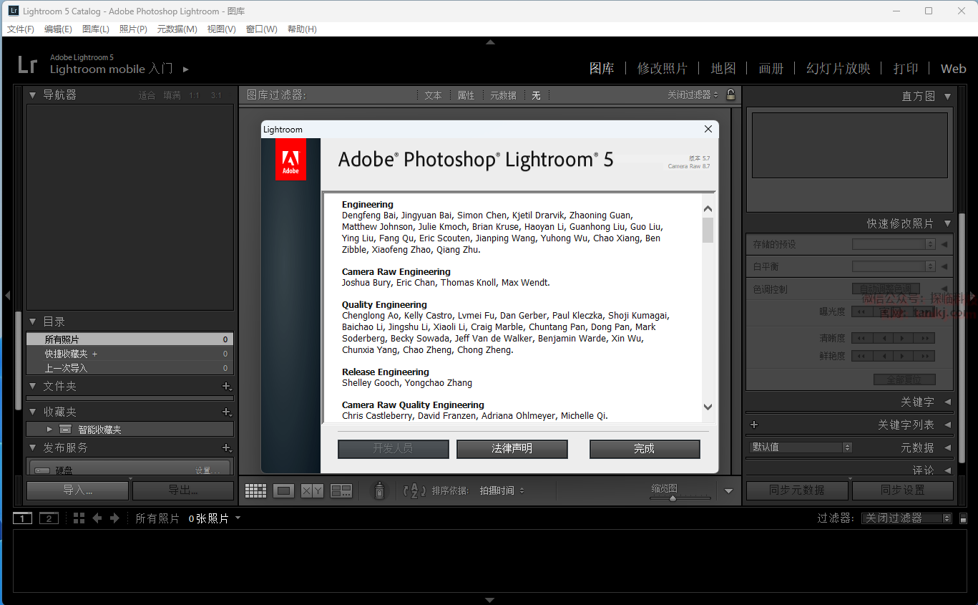Select the survey view icon
978x605 pixels.
[341, 490]
